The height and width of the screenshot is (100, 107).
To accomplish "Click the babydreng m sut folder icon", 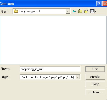I will tap(16, 11).
